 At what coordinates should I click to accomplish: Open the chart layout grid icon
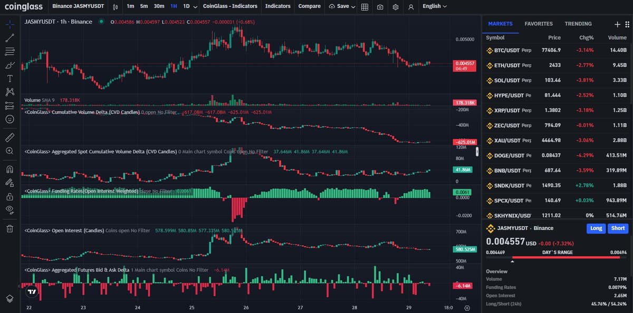(365, 7)
